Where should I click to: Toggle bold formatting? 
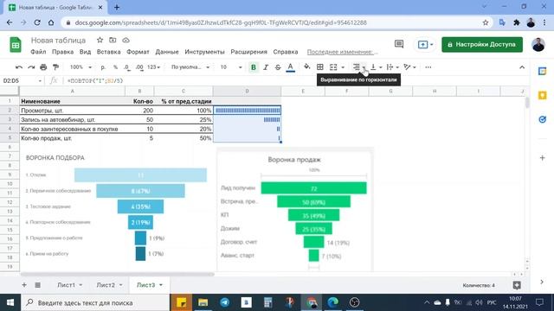[254, 67]
